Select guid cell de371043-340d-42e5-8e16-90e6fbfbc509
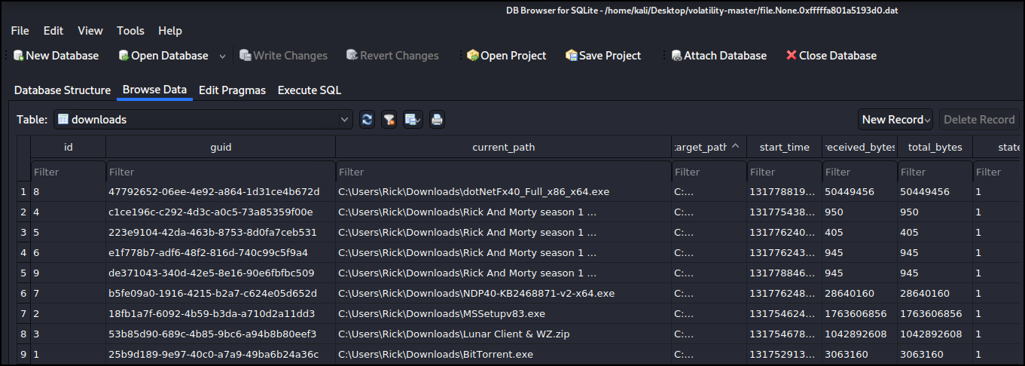The height and width of the screenshot is (366, 1025). tap(221, 273)
